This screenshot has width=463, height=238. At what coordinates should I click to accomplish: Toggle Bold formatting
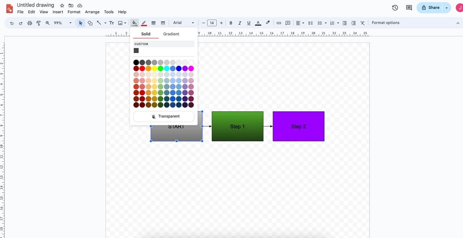click(231, 23)
